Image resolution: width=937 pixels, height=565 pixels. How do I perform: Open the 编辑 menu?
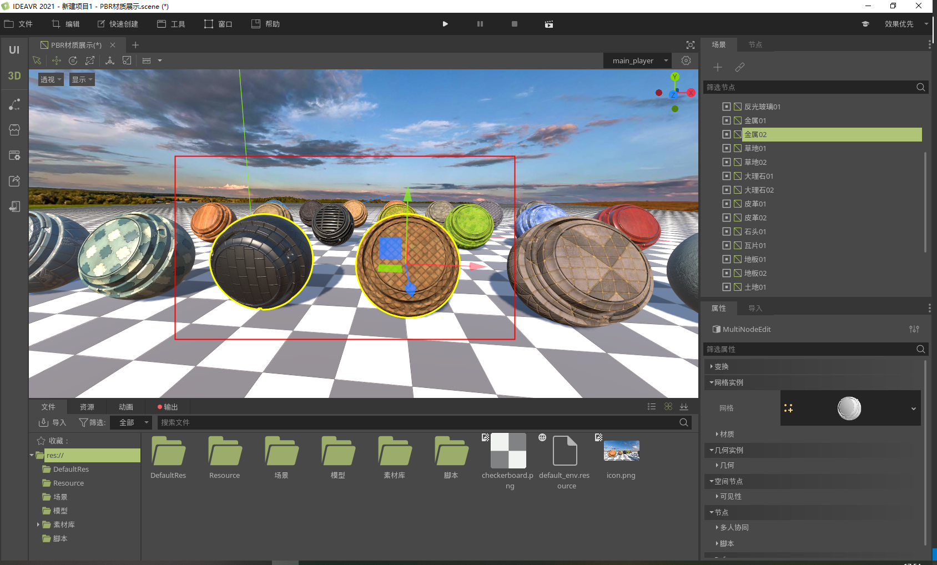[x=66, y=24]
